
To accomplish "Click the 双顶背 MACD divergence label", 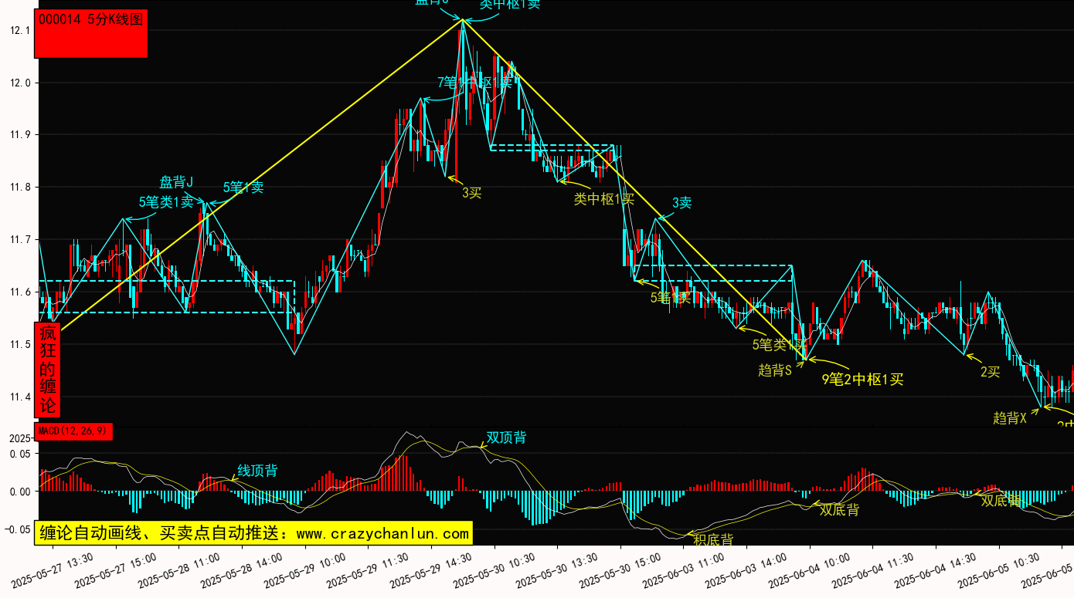I will (506, 438).
